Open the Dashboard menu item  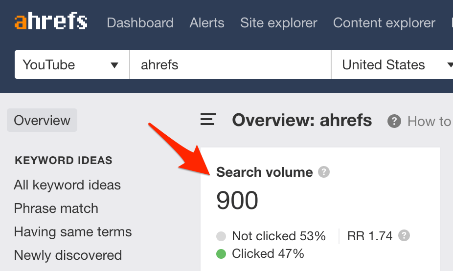pos(140,23)
